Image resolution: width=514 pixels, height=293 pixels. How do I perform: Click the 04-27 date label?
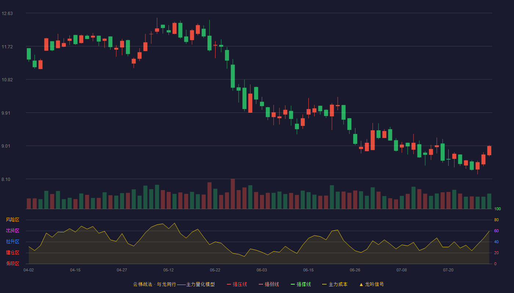coord(122,270)
